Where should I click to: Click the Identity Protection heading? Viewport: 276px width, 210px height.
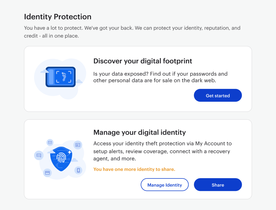[x=58, y=17]
